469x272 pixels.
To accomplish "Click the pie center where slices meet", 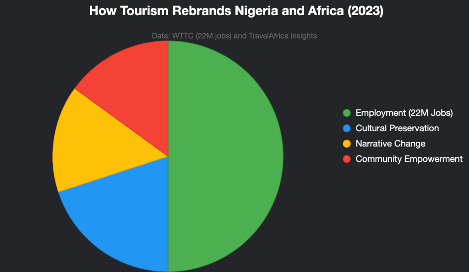I will tap(168, 156).
